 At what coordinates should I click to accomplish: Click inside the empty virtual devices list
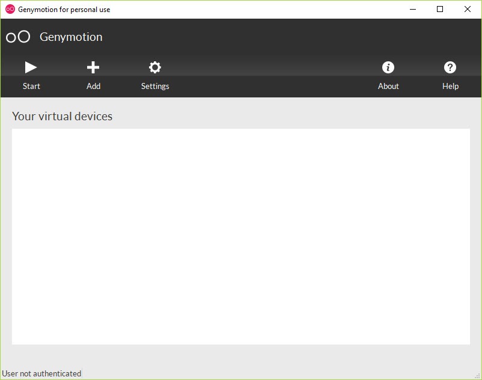point(240,236)
